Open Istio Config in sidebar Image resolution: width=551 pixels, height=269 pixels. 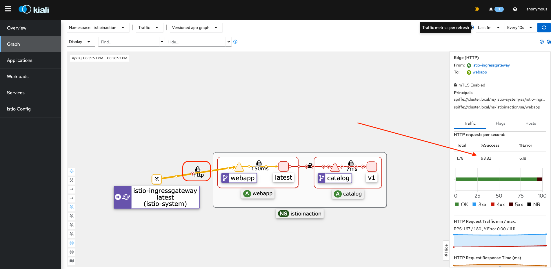(x=30, y=109)
